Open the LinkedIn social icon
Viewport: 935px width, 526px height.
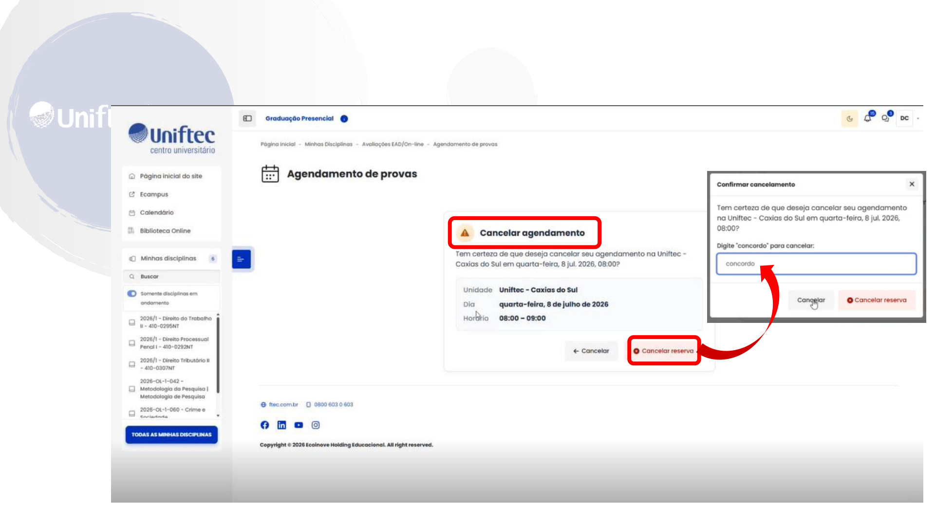(x=281, y=425)
